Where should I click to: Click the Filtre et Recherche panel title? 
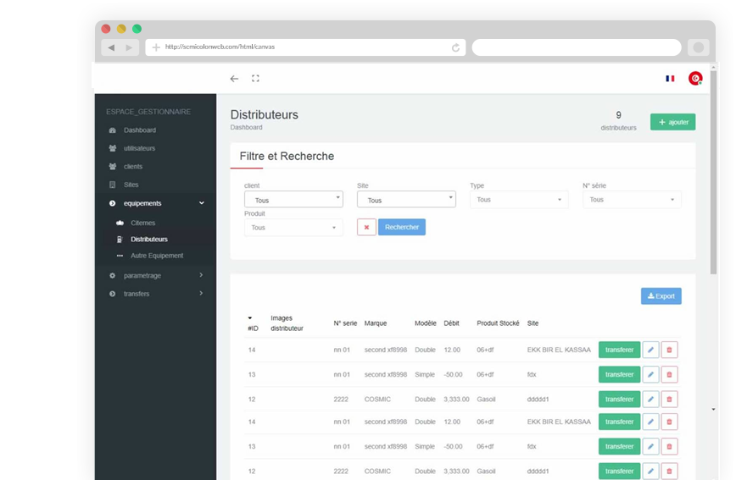coord(287,156)
